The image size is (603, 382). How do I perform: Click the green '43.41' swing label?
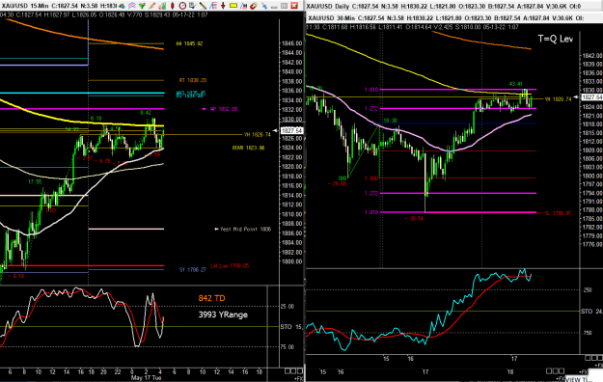click(516, 84)
